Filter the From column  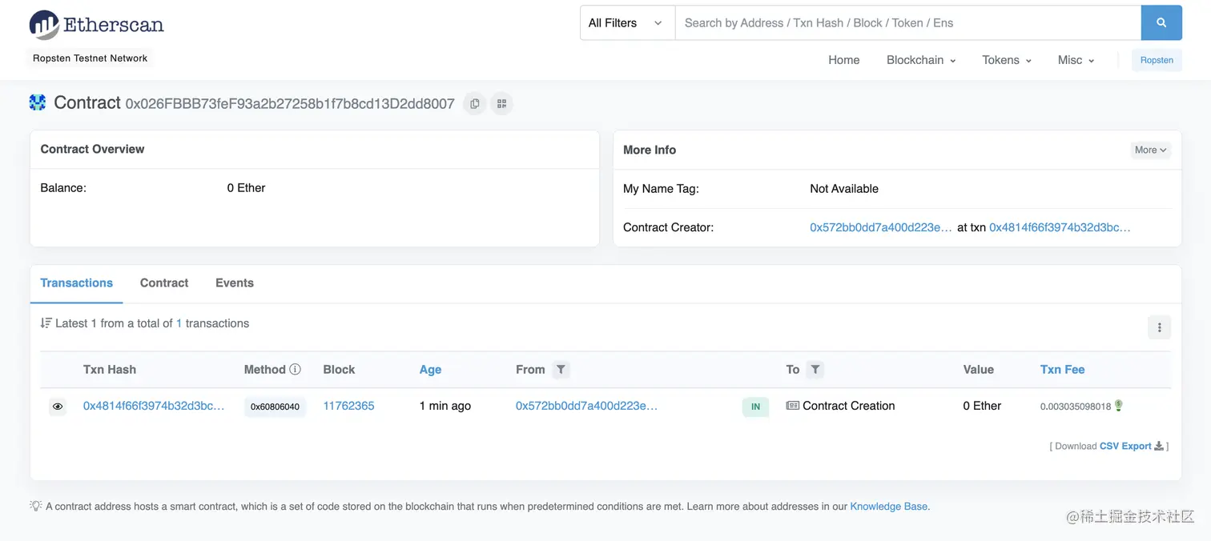tap(561, 369)
